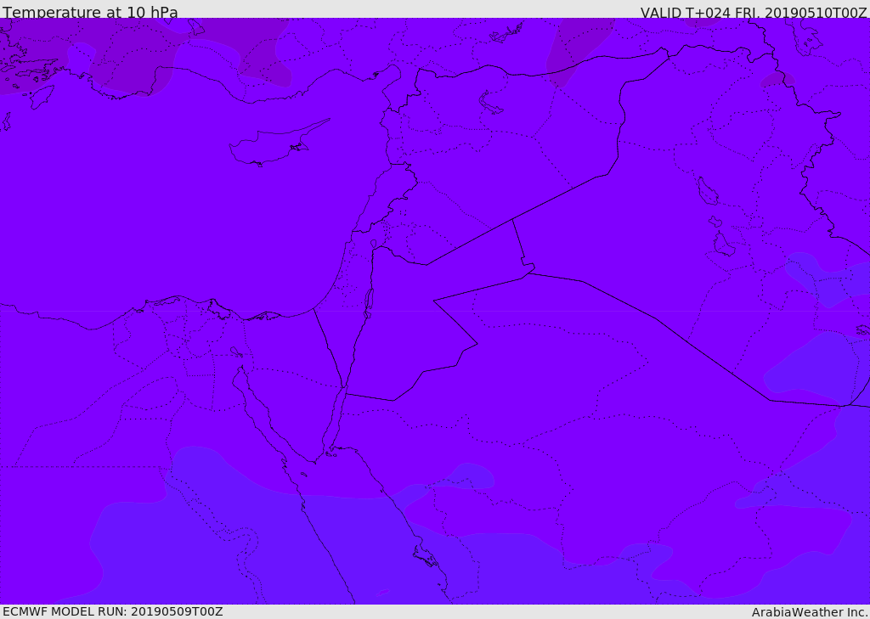The image size is (870, 619).
Task: Click the 'ArabiaWeather Inc.' credit text
Action: (x=810, y=612)
